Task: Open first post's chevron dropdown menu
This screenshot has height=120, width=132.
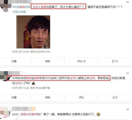Action: [x=128, y=2]
